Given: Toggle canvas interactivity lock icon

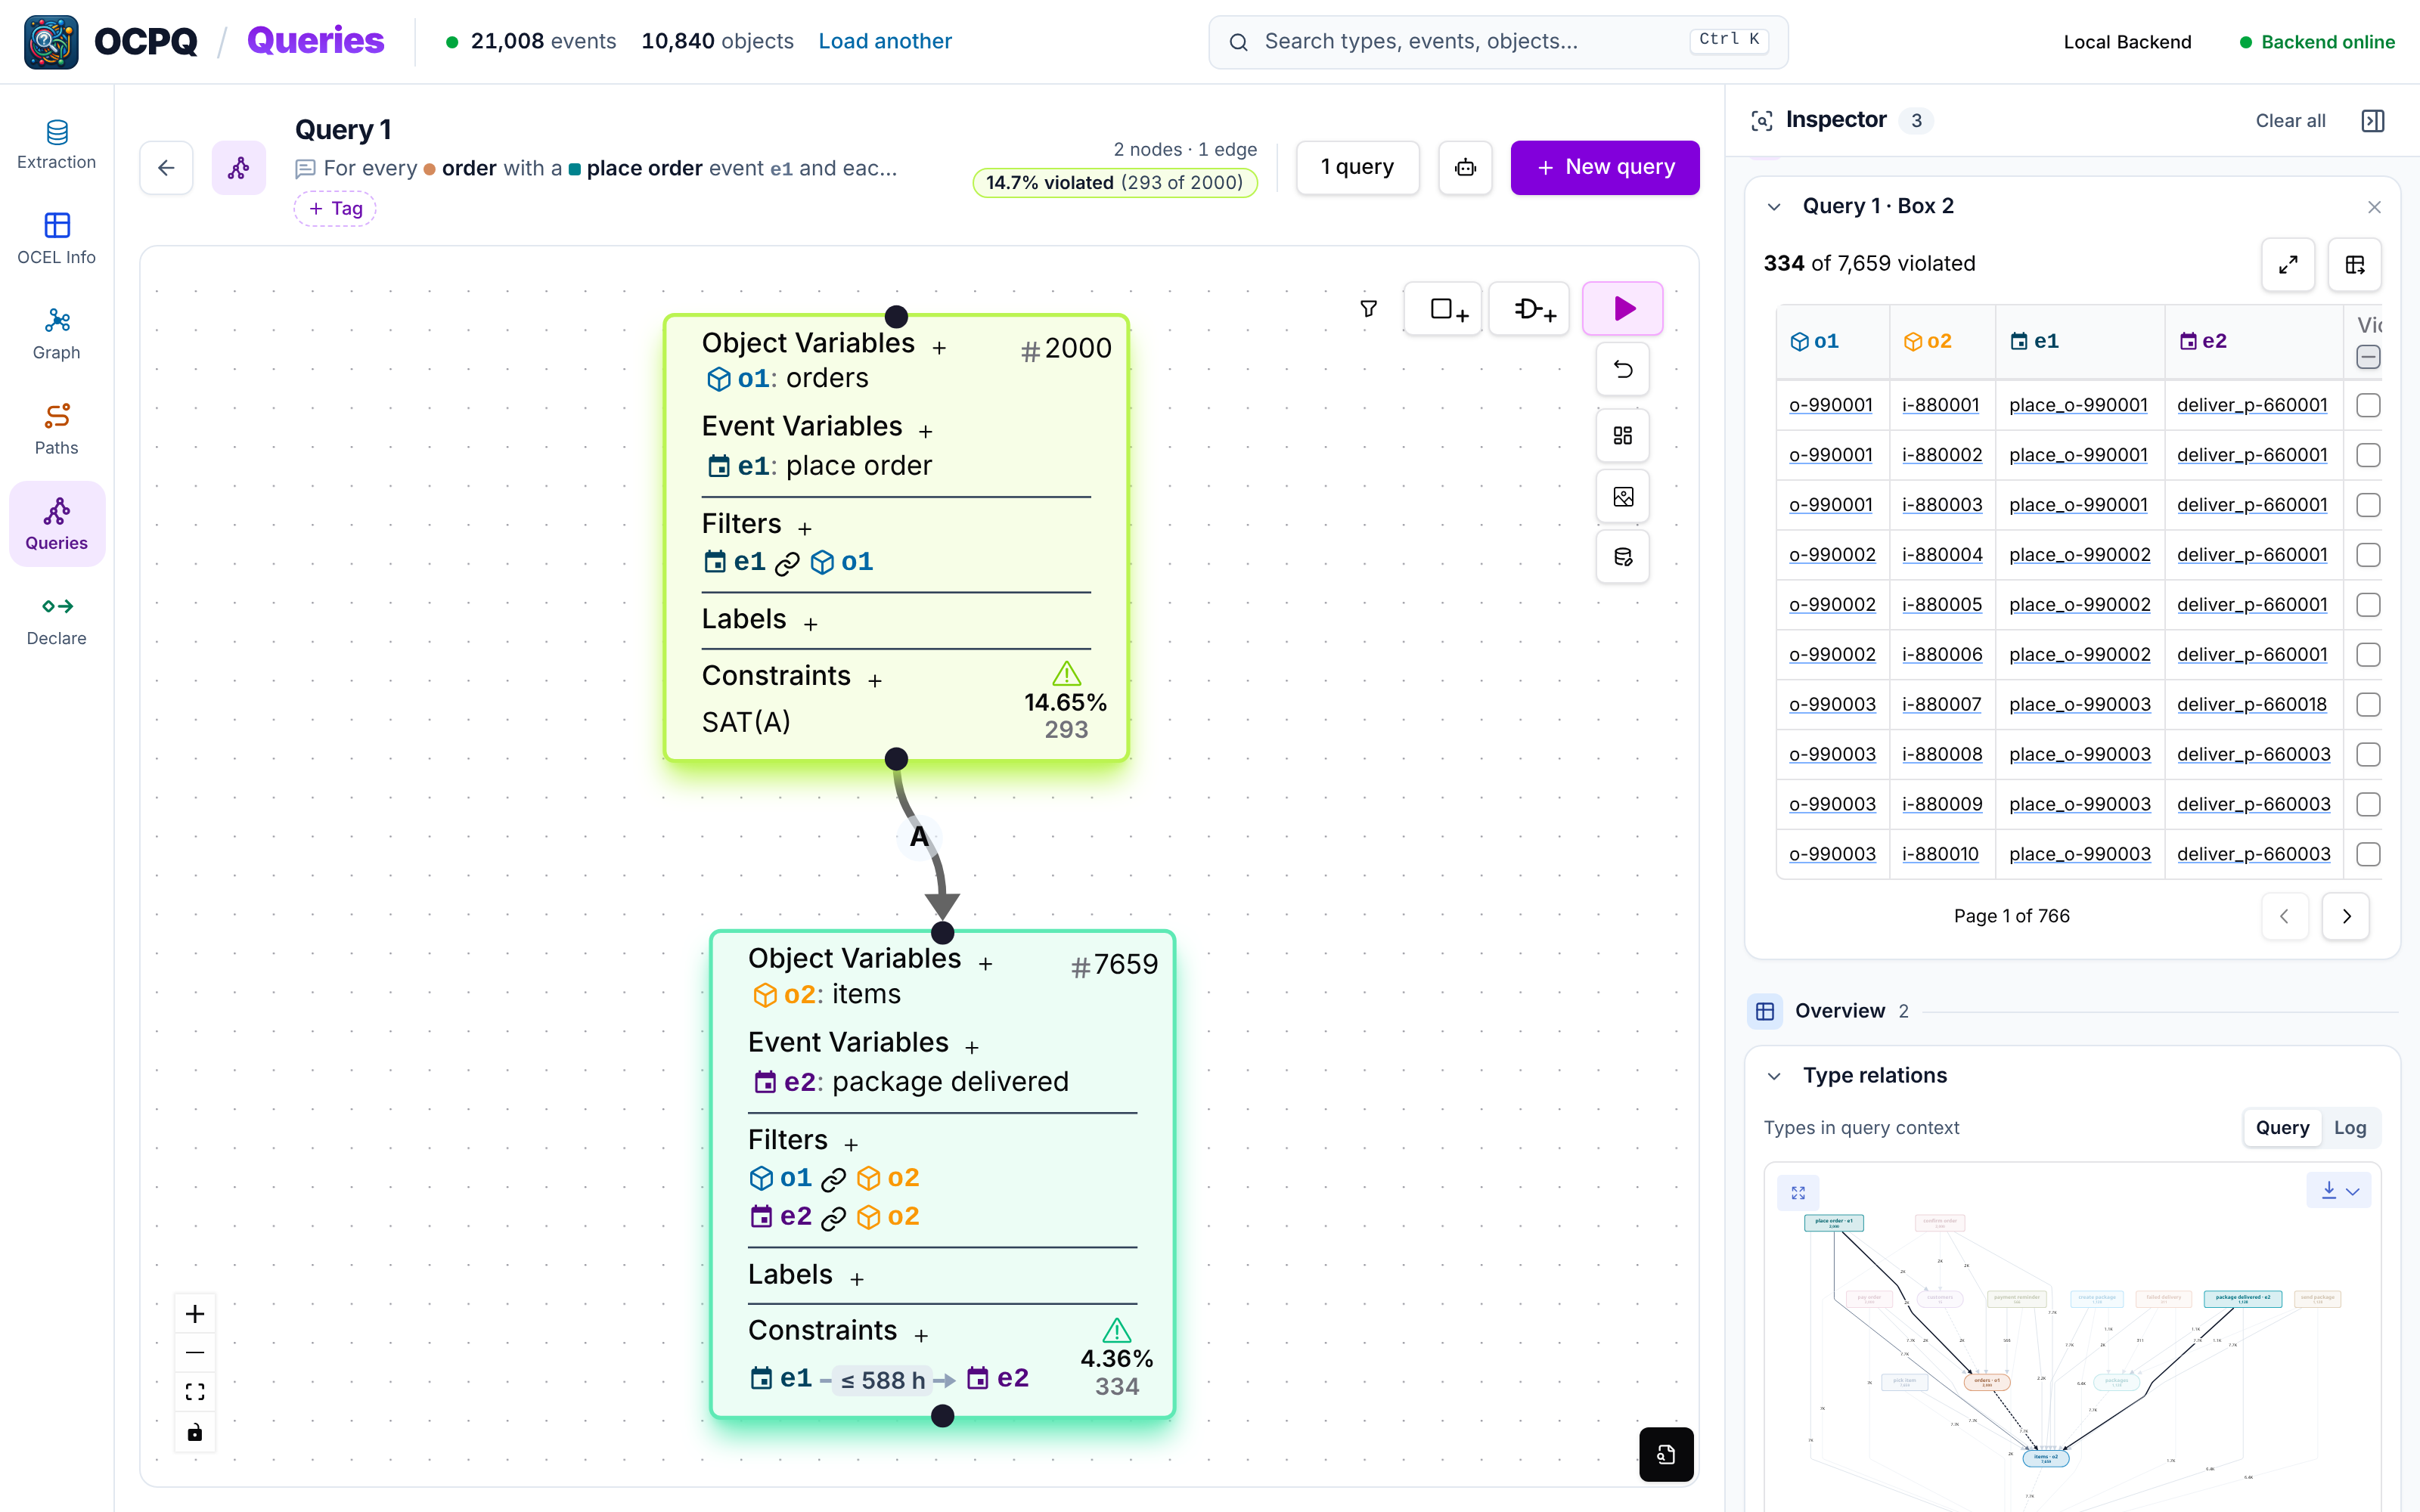Looking at the screenshot, I should (195, 1432).
